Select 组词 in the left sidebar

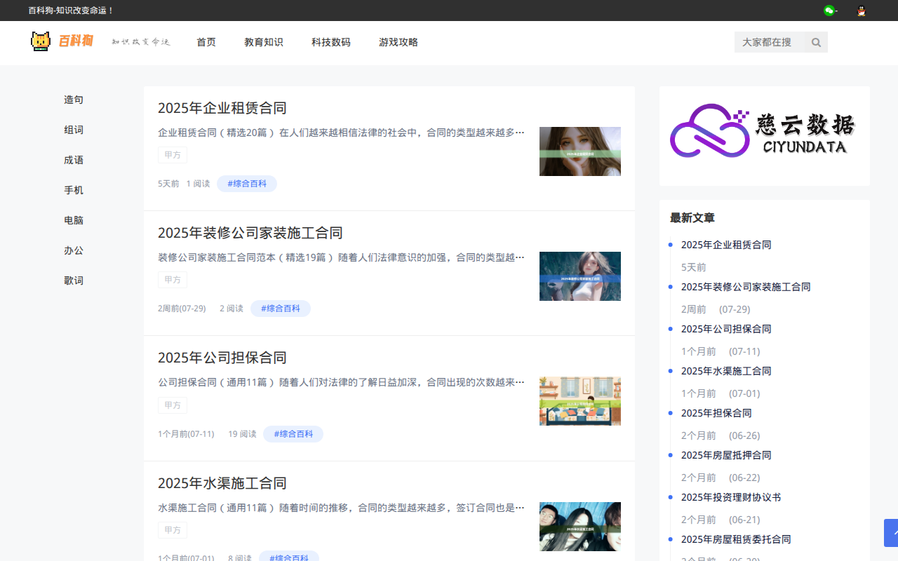tap(74, 130)
